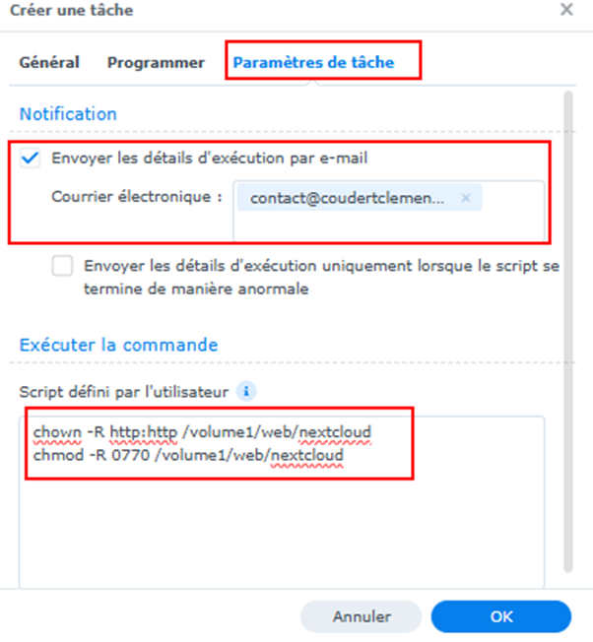The image size is (593, 642).
Task: Open the Programmer tab
Action: (x=156, y=63)
